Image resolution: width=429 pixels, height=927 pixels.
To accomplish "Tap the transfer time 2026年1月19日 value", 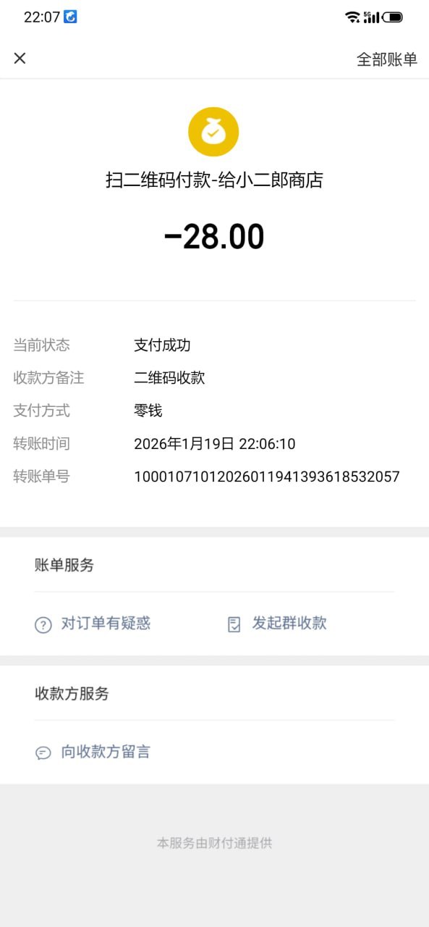I will click(x=215, y=444).
